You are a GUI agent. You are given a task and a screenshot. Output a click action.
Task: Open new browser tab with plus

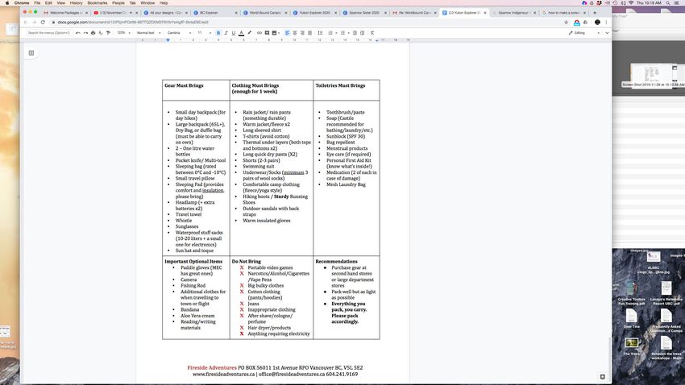[595, 13]
